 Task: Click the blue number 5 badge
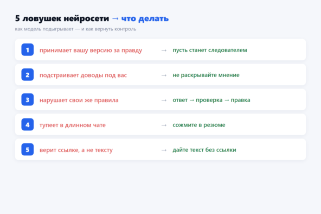tap(28, 149)
